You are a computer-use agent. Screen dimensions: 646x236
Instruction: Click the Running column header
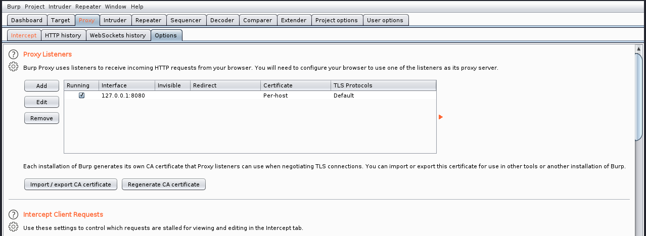pos(81,85)
